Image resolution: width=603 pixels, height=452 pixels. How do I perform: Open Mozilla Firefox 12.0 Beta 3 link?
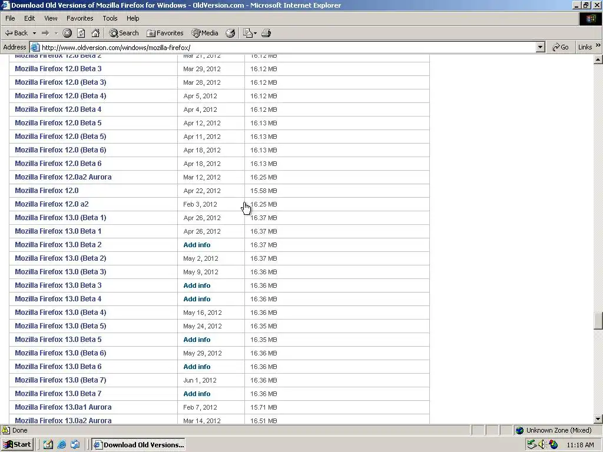pos(58,69)
